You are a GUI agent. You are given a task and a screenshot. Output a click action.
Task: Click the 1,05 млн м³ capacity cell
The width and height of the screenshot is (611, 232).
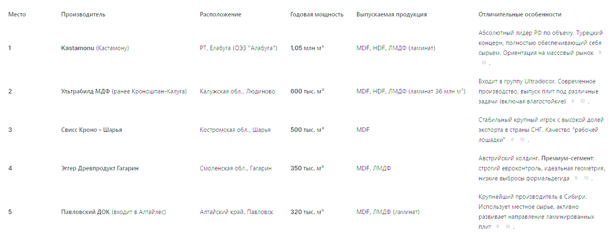308,48
